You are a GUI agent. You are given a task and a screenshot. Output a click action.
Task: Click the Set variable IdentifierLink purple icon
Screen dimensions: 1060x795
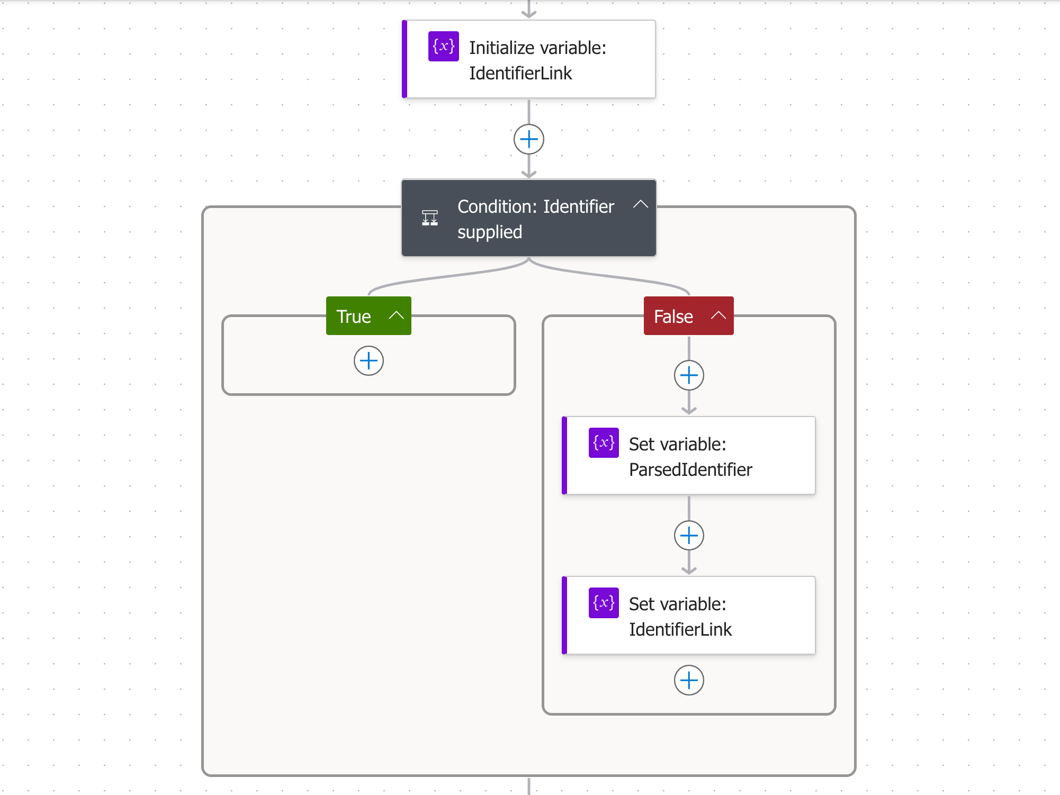point(604,603)
